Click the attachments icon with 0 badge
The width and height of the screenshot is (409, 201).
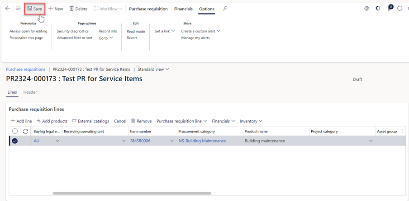[x=390, y=8]
